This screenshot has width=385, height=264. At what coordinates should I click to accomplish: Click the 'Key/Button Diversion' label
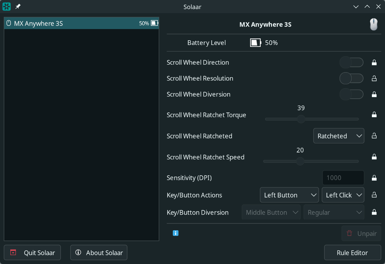(x=198, y=212)
